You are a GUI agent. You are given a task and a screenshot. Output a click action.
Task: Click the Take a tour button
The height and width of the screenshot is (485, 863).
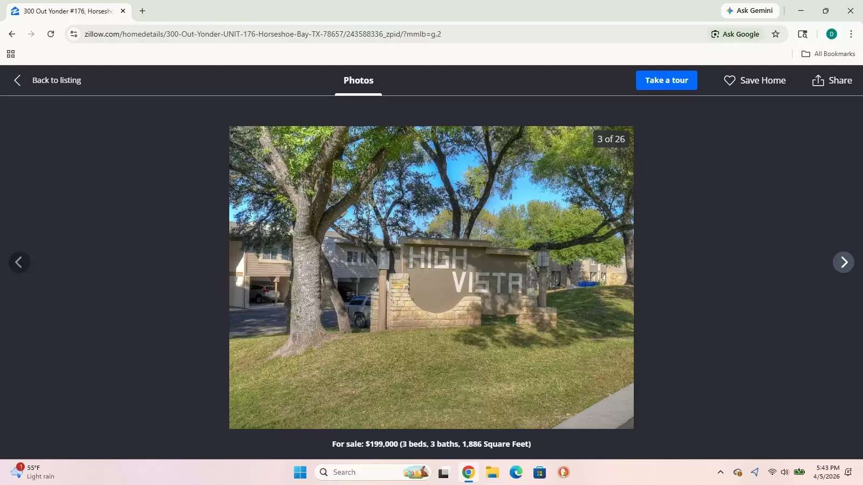pos(666,80)
